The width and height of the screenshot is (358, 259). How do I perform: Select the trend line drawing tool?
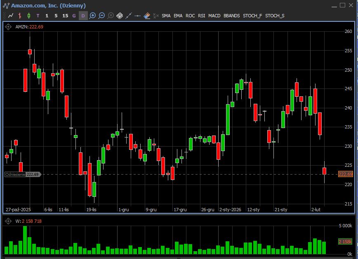(129, 16)
